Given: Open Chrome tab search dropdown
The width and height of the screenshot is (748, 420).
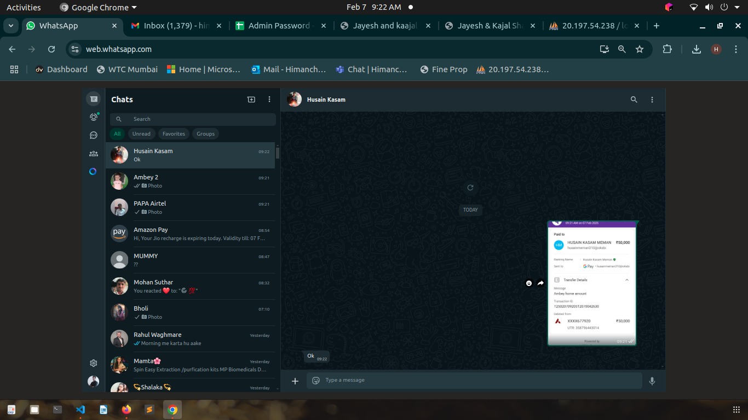Looking at the screenshot, I should tap(10, 26).
